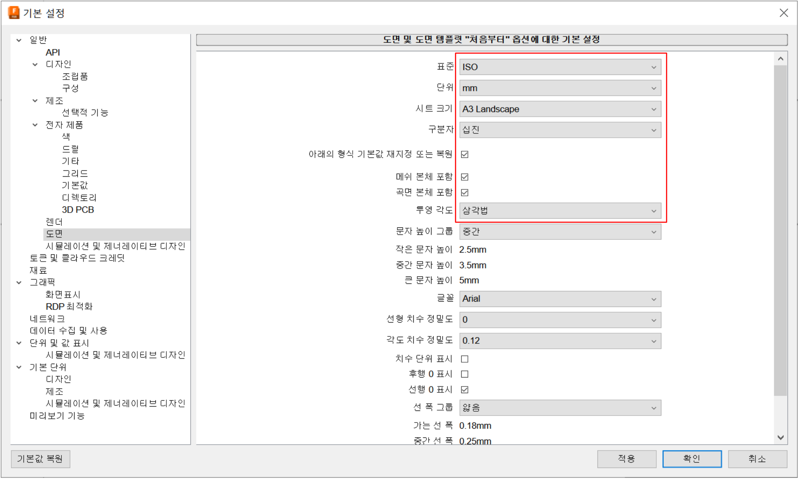799x479 pixels.
Task: Collapse the 그래픽 tree section
Action: [x=19, y=282]
